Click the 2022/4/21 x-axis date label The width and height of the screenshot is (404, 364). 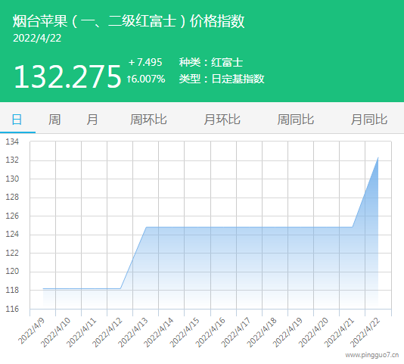point(339,332)
